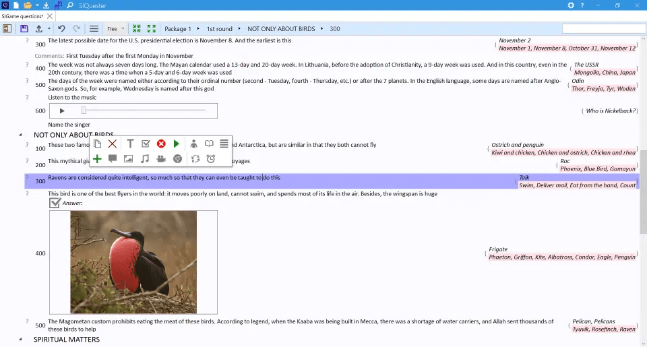Select NOT ONLY ABOUT BIRDS breadcrumb

(x=281, y=28)
